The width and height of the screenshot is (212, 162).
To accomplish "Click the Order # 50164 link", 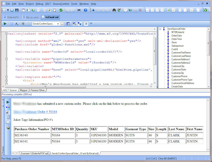I will click(x=47, y=112).
